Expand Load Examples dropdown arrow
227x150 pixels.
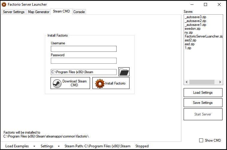tap(34, 146)
